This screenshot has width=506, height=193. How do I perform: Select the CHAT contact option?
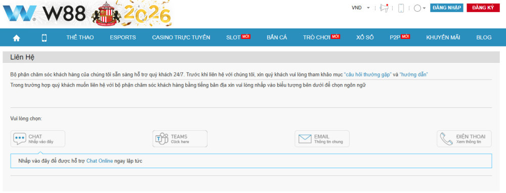tap(38, 139)
